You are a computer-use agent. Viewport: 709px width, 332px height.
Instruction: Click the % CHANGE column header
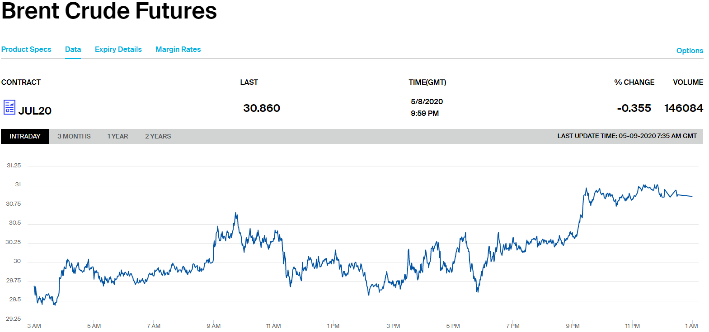(634, 82)
